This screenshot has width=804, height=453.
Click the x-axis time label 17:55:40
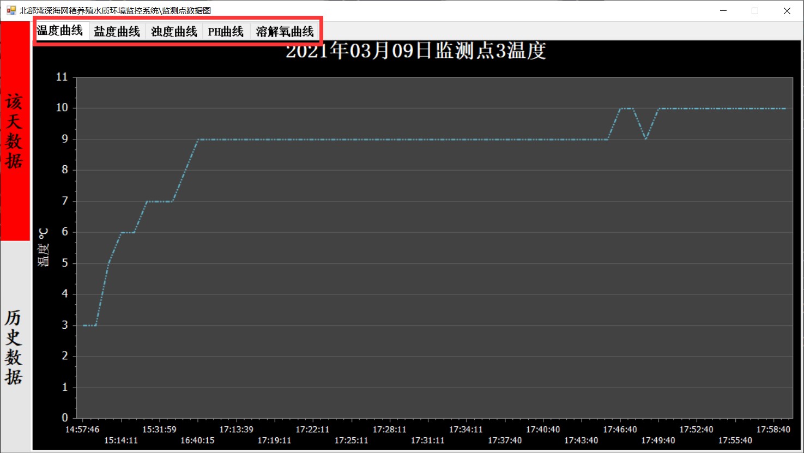pos(735,440)
